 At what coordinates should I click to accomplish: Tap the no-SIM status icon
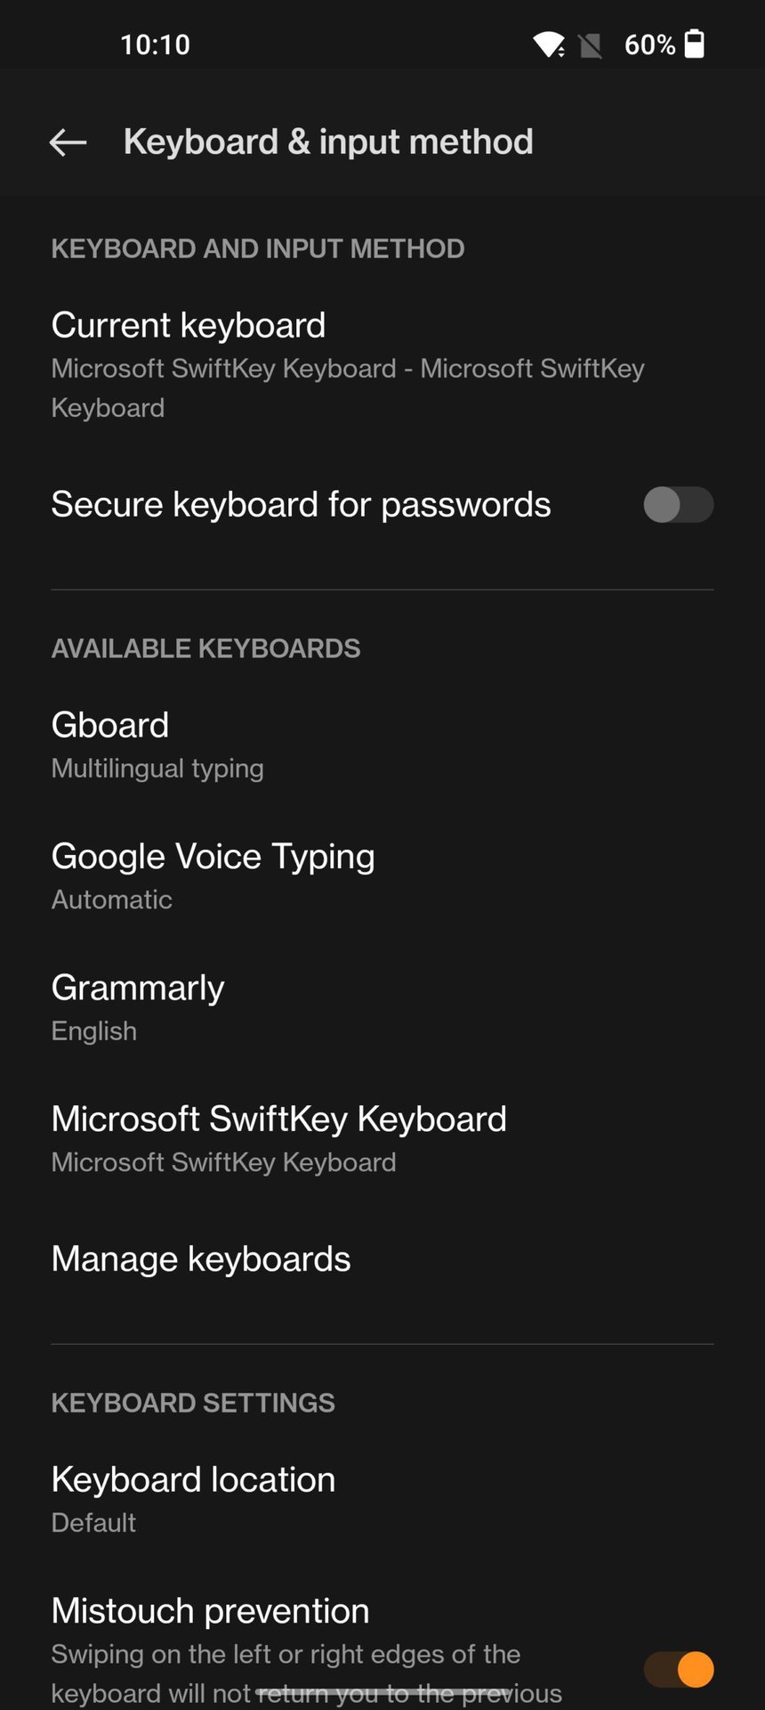click(x=590, y=45)
